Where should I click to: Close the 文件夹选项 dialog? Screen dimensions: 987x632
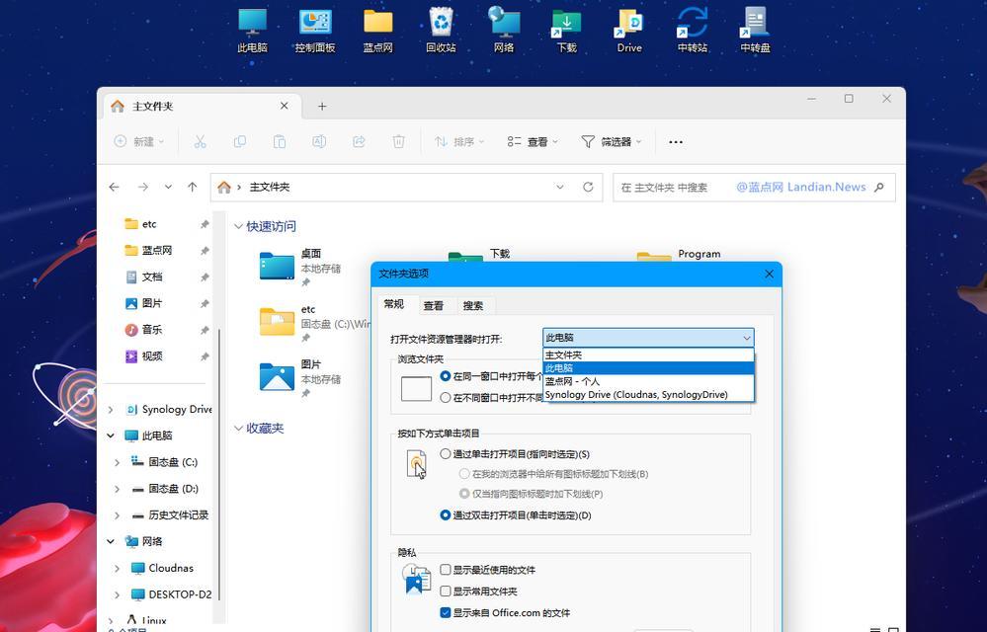coord(769,274)
